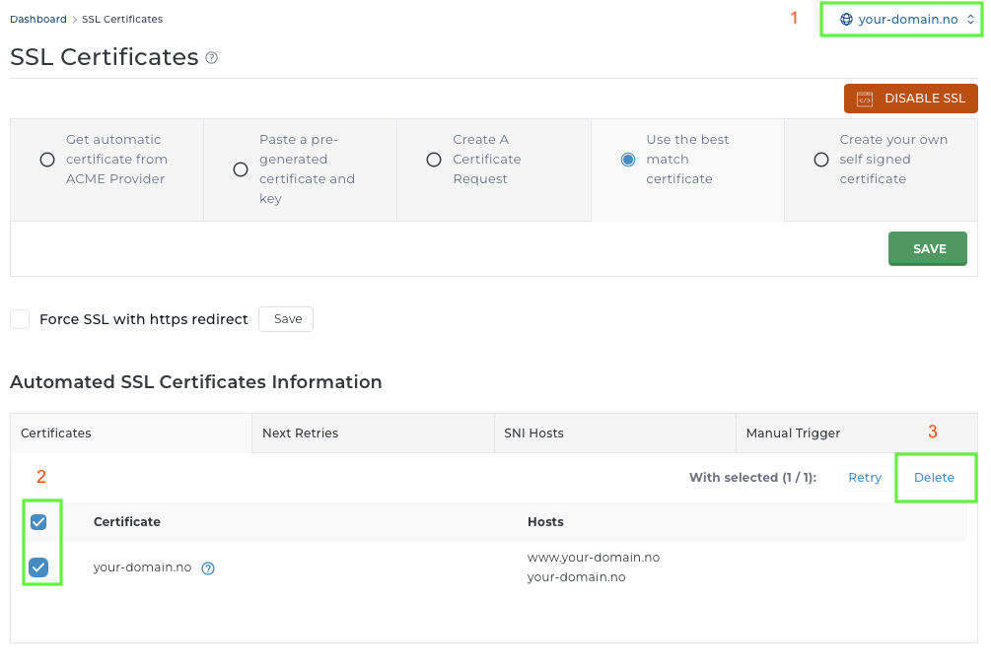Open the your-domain.no domain dropdown

[x=901, y=20]
